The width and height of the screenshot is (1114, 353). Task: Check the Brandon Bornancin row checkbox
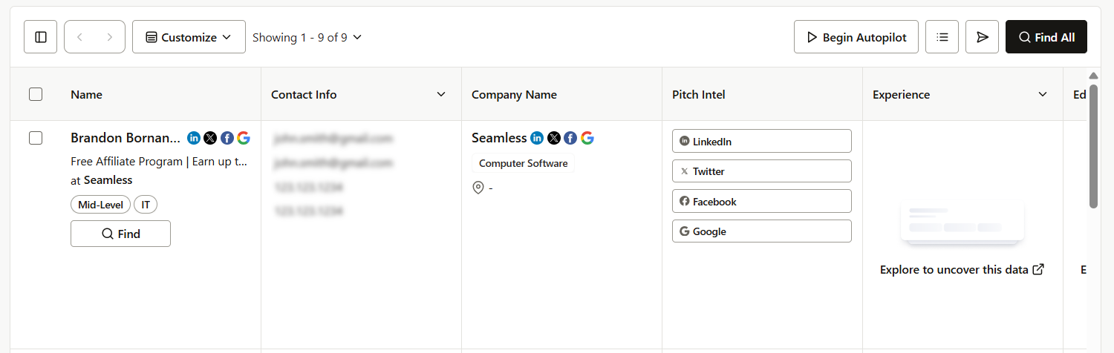(x=36, y=138)
